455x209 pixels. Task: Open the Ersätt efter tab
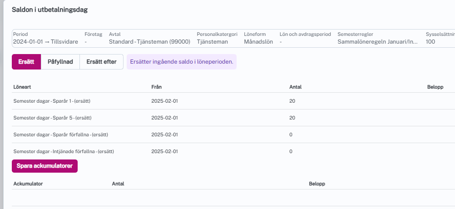pyautogui.click(x=101, y=62)
